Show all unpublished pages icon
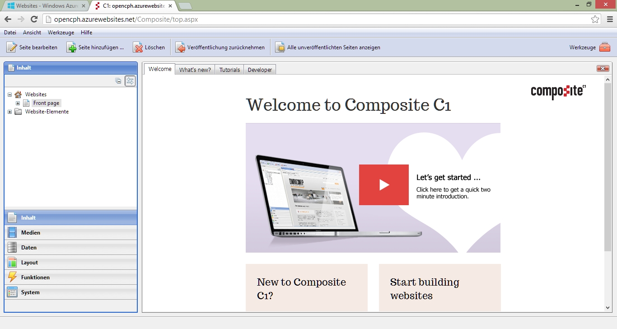 280,47
